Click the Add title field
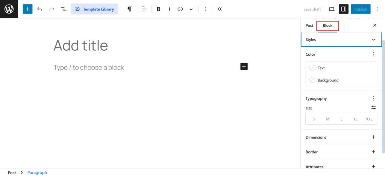Image resolution: width=385 pixels, height=176 pixels. [150, 46]
